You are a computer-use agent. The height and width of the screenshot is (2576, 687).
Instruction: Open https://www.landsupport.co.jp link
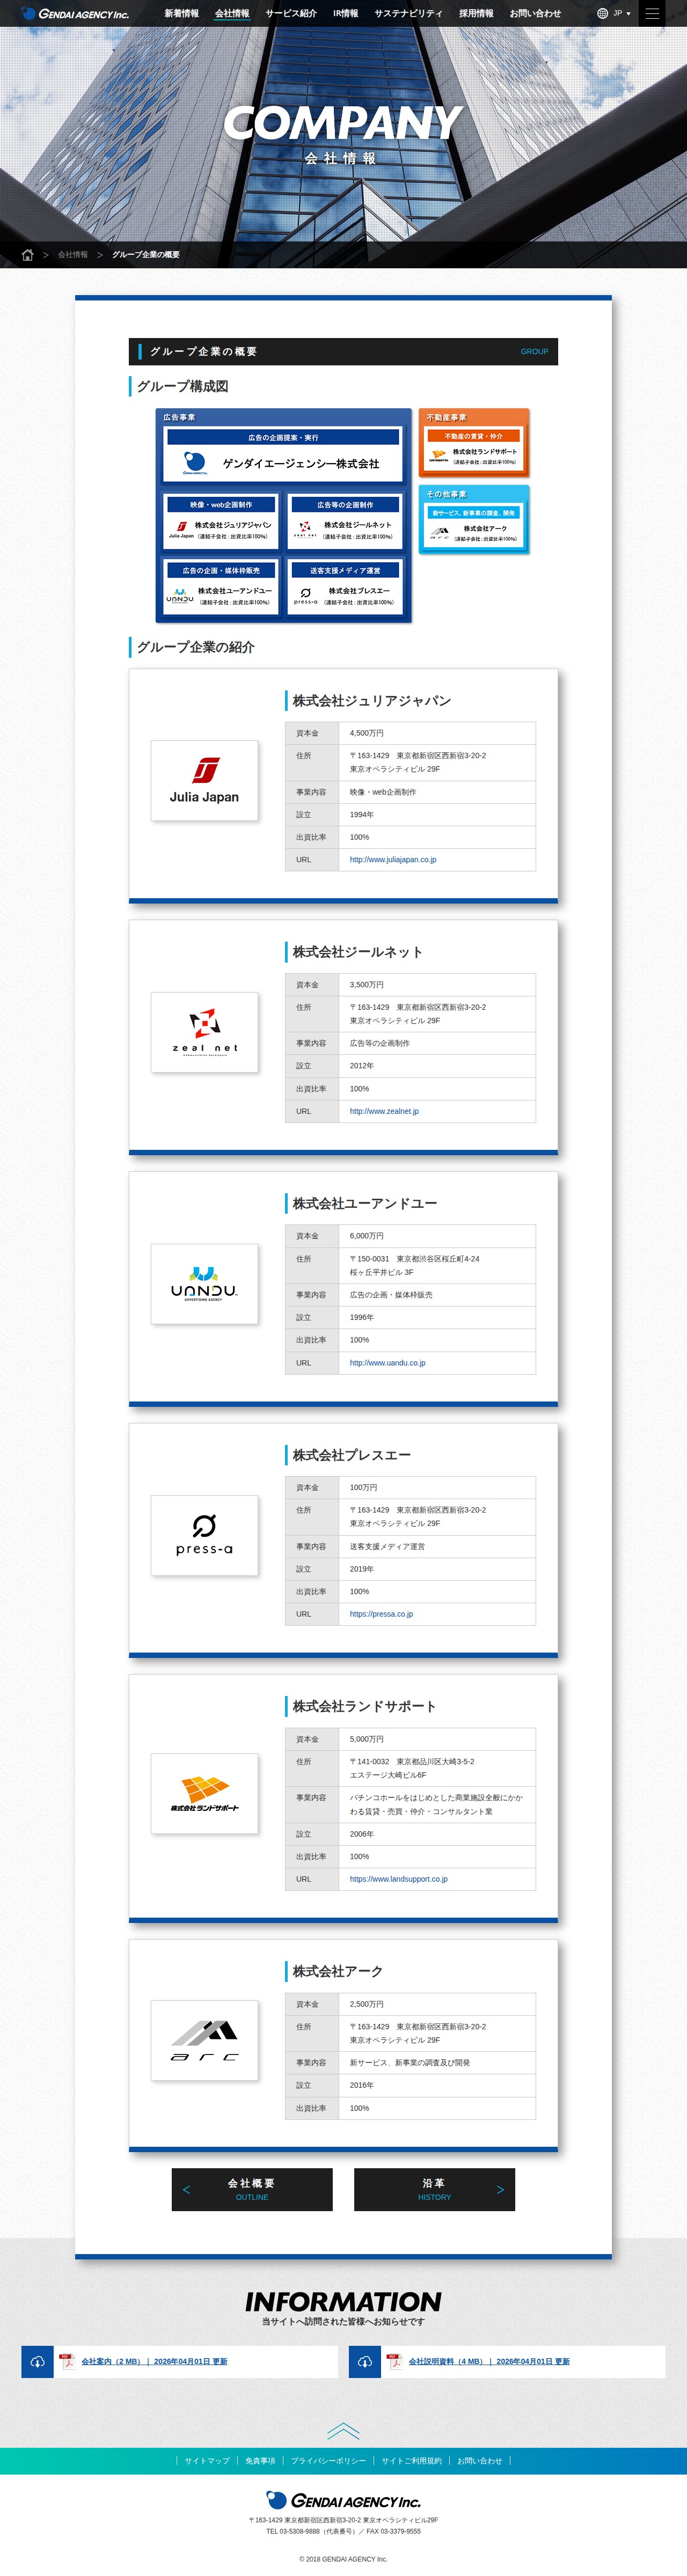click(x=398, y=1879)
